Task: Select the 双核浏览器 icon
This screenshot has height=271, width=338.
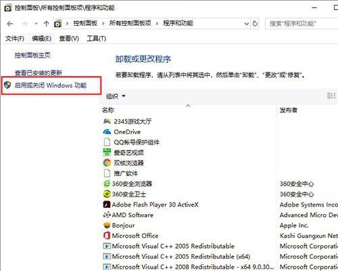Action: pos(107,163)
